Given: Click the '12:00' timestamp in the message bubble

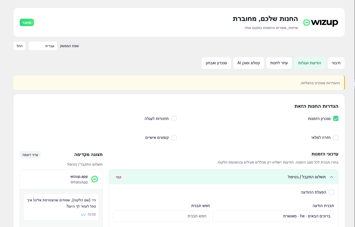Looking at the screenshot, I should (x=92, y=215).
